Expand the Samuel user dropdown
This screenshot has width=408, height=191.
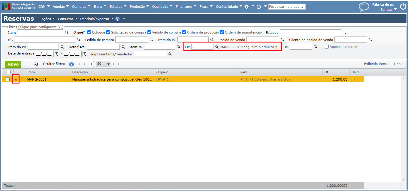coord(388,10)
